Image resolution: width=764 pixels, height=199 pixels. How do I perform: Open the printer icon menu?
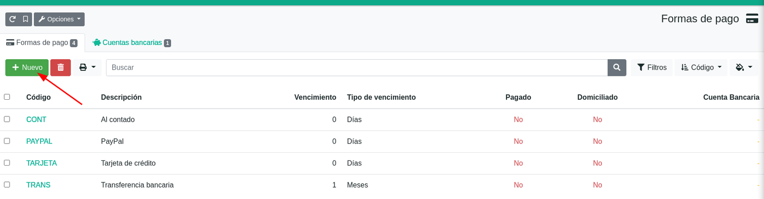pyautogui.click(x=87, y=67)
